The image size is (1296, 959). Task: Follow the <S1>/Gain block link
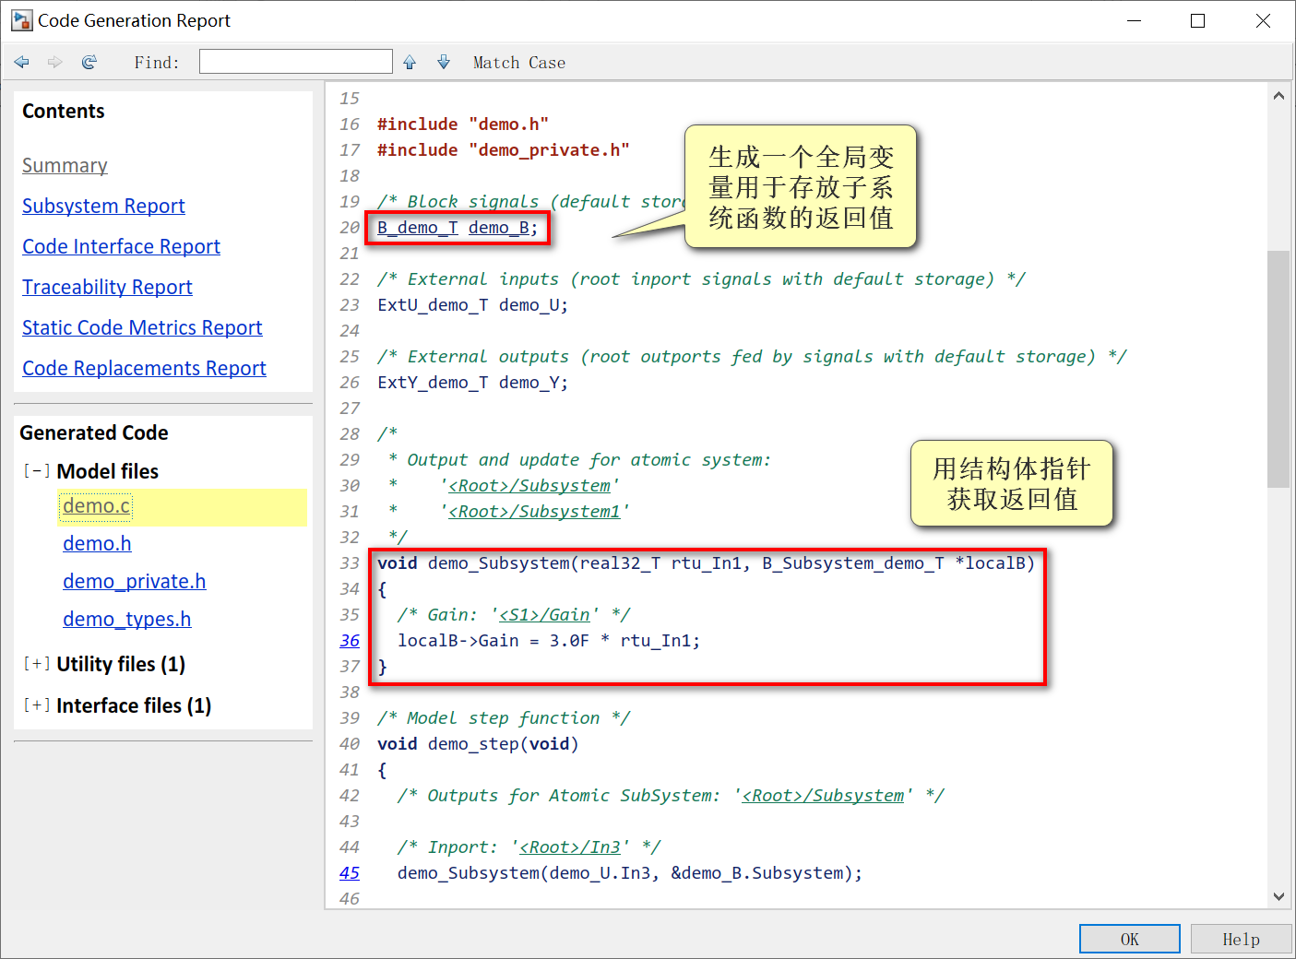click(x=544, y=615)
